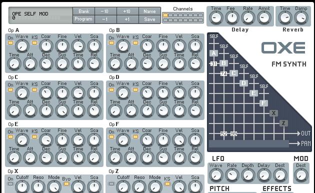Image resolution: width=315 pixels, height=193 pixels.
Task: Click Op E Sus knob
Action: point(62,158)
